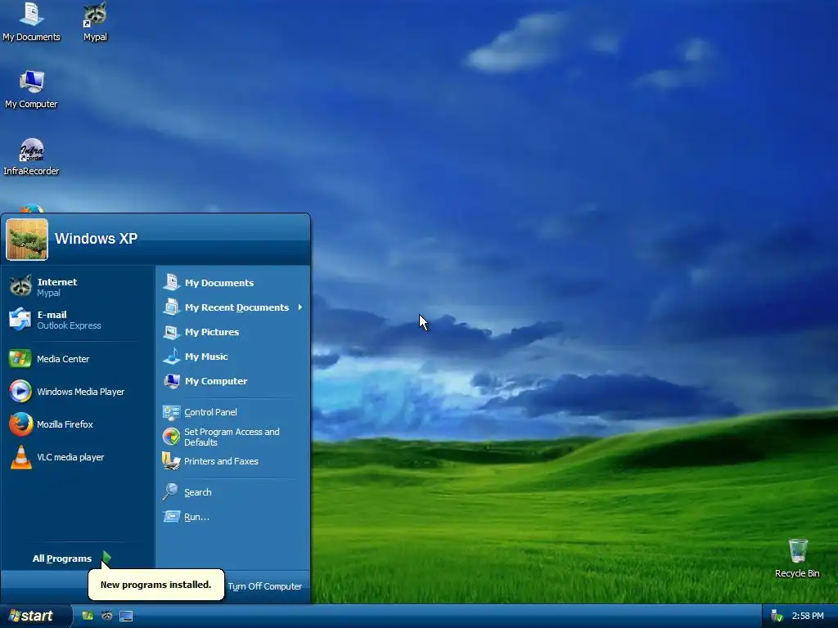The width and height of the screenshot is (838, 628).
Task: Open My Music from Start menu
Action: point(232,357)
